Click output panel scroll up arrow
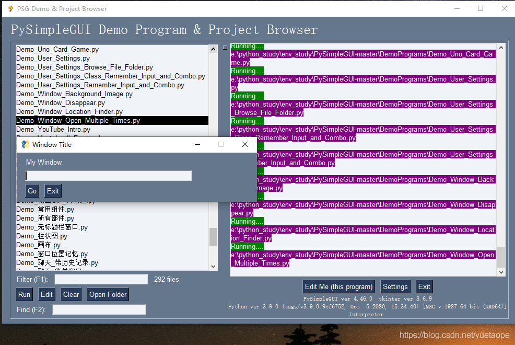The image size is (515, 345). click(501, 48)
